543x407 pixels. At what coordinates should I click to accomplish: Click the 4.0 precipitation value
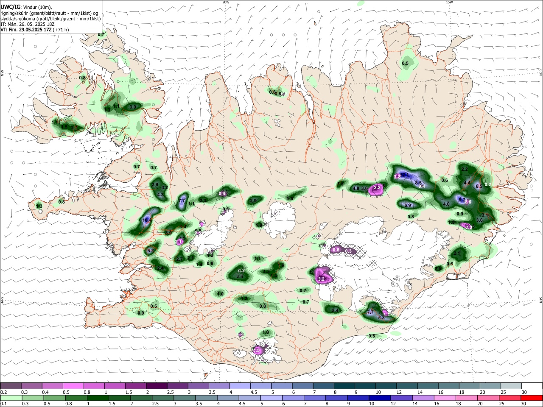(x=446, y=204)
